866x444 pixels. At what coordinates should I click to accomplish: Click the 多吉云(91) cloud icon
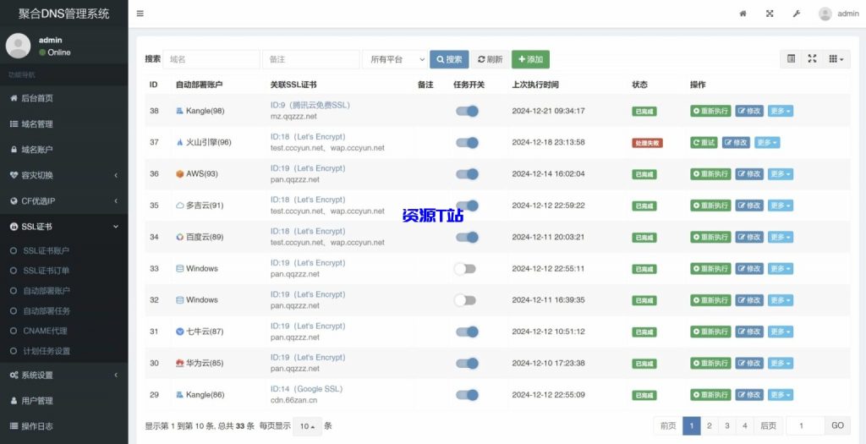pos(179,206)
